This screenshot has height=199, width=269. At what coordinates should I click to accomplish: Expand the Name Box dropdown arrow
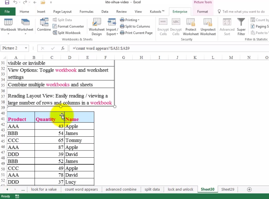[x=26, y=48]
